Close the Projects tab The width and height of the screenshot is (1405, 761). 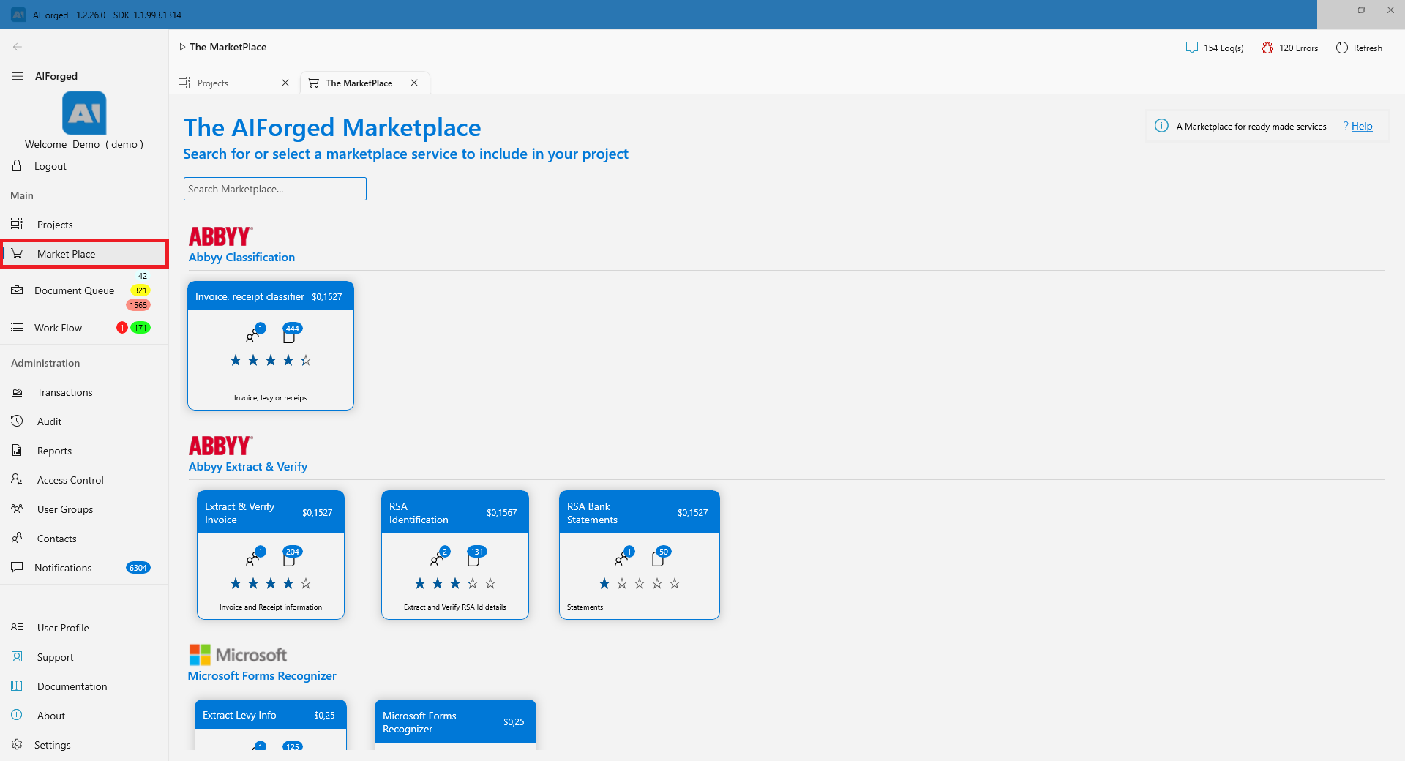click(x=285, y=83)
